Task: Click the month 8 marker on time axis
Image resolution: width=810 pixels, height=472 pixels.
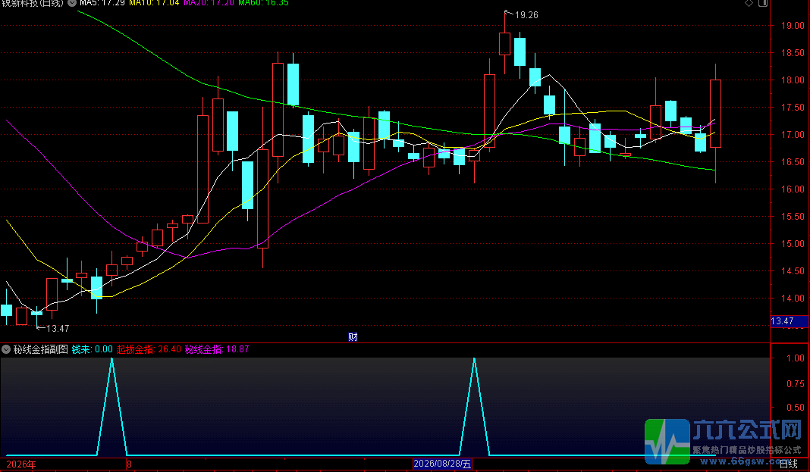Action: 129,464
